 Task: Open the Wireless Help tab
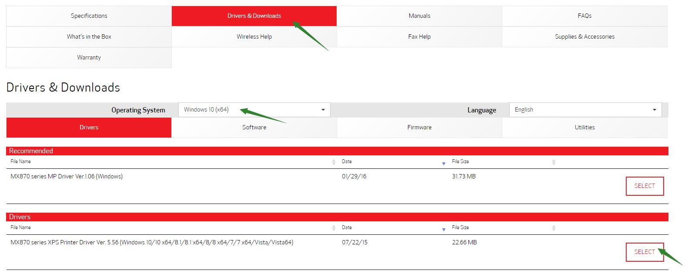[254, 37]
